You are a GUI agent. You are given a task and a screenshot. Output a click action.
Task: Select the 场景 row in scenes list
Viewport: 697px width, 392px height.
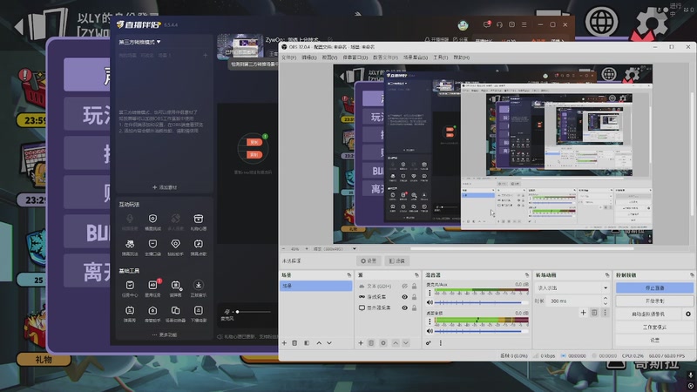(316, 286)
